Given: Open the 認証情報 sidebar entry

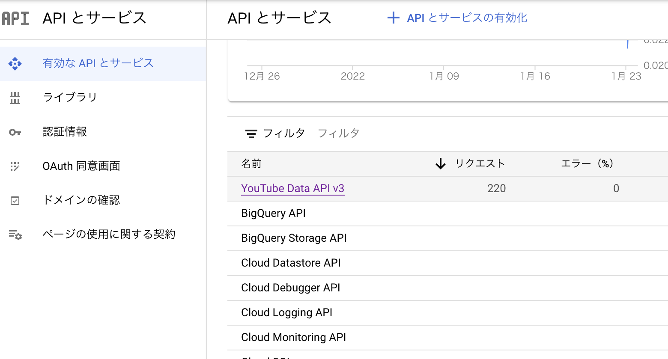Looking at the screenshot, I should (65, 132).
